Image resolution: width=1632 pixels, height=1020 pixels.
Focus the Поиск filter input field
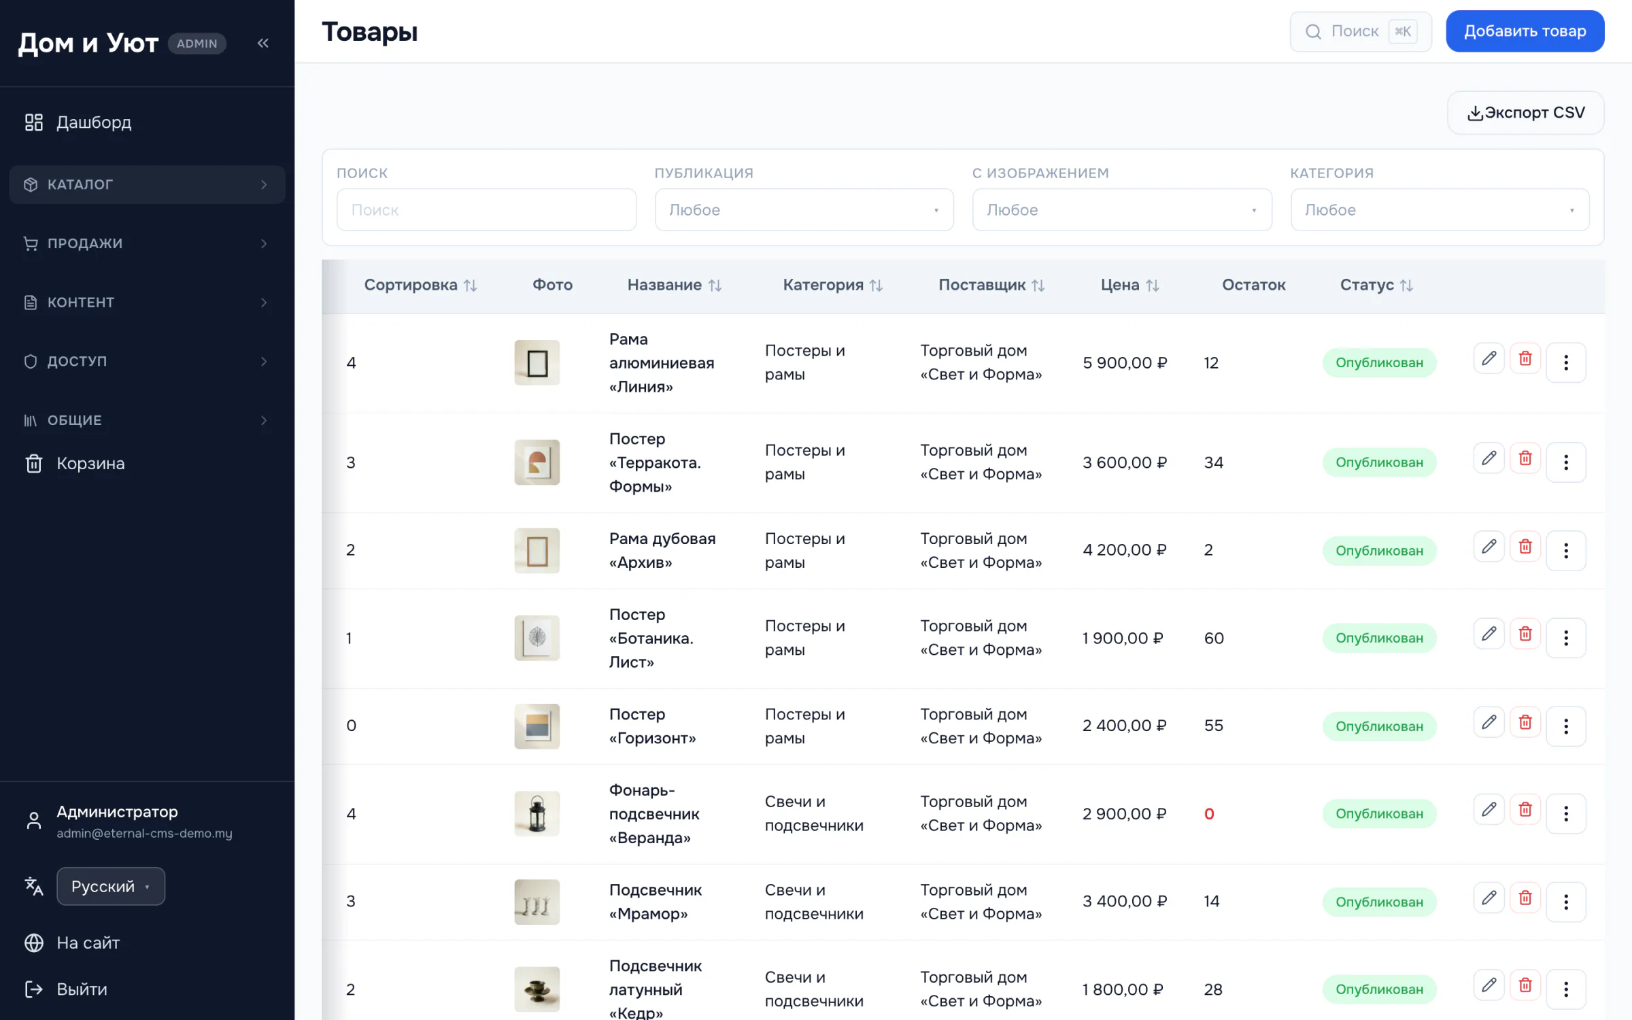(486, 209)
